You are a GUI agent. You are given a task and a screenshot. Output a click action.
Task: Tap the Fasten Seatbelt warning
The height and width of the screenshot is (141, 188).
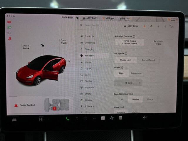point(25,105)
